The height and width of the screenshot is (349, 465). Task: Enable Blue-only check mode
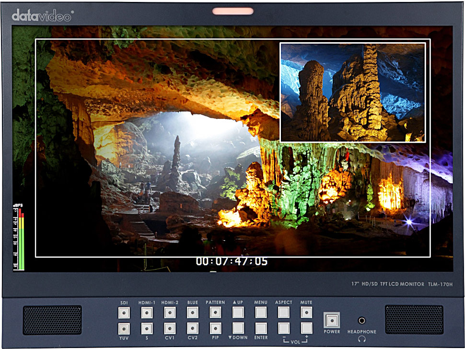pyautogui.click(x=193, y=313)
